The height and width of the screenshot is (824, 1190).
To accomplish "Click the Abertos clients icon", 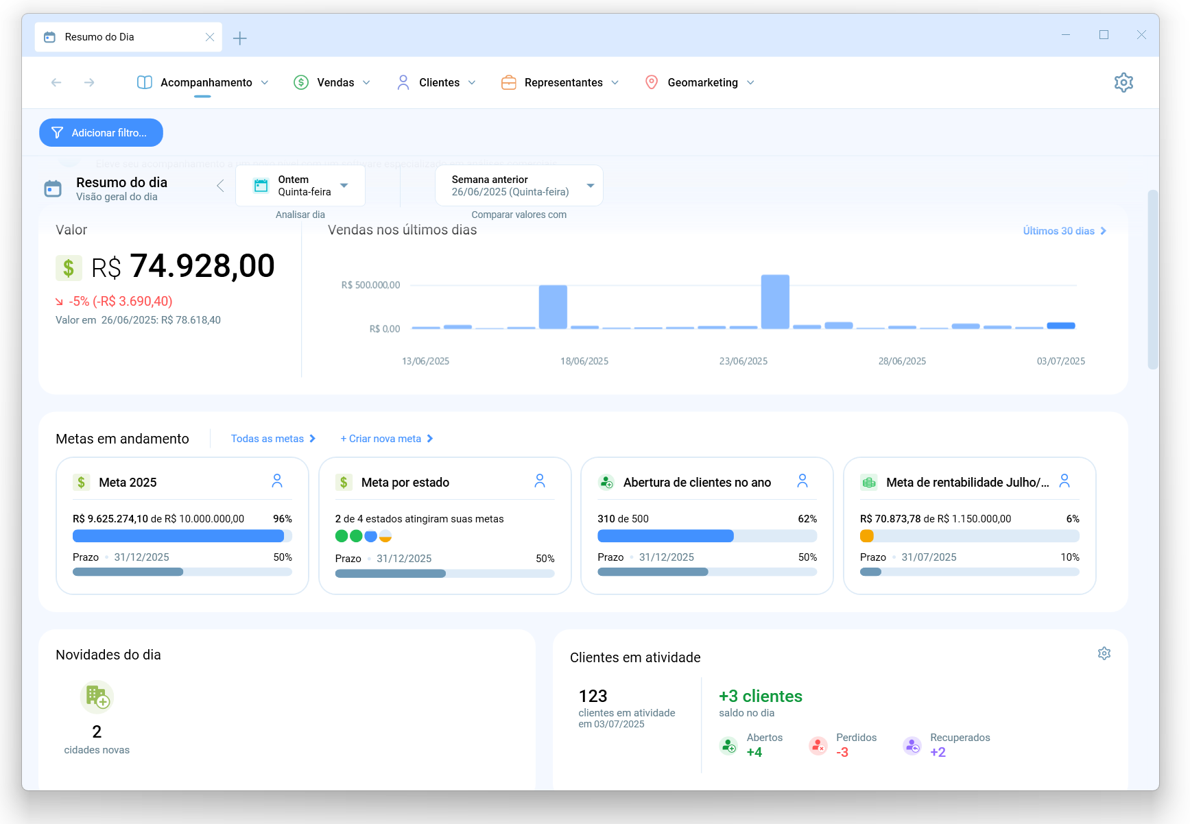I will click(728, 745).
